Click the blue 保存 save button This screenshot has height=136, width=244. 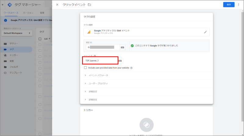coord(229,5)
